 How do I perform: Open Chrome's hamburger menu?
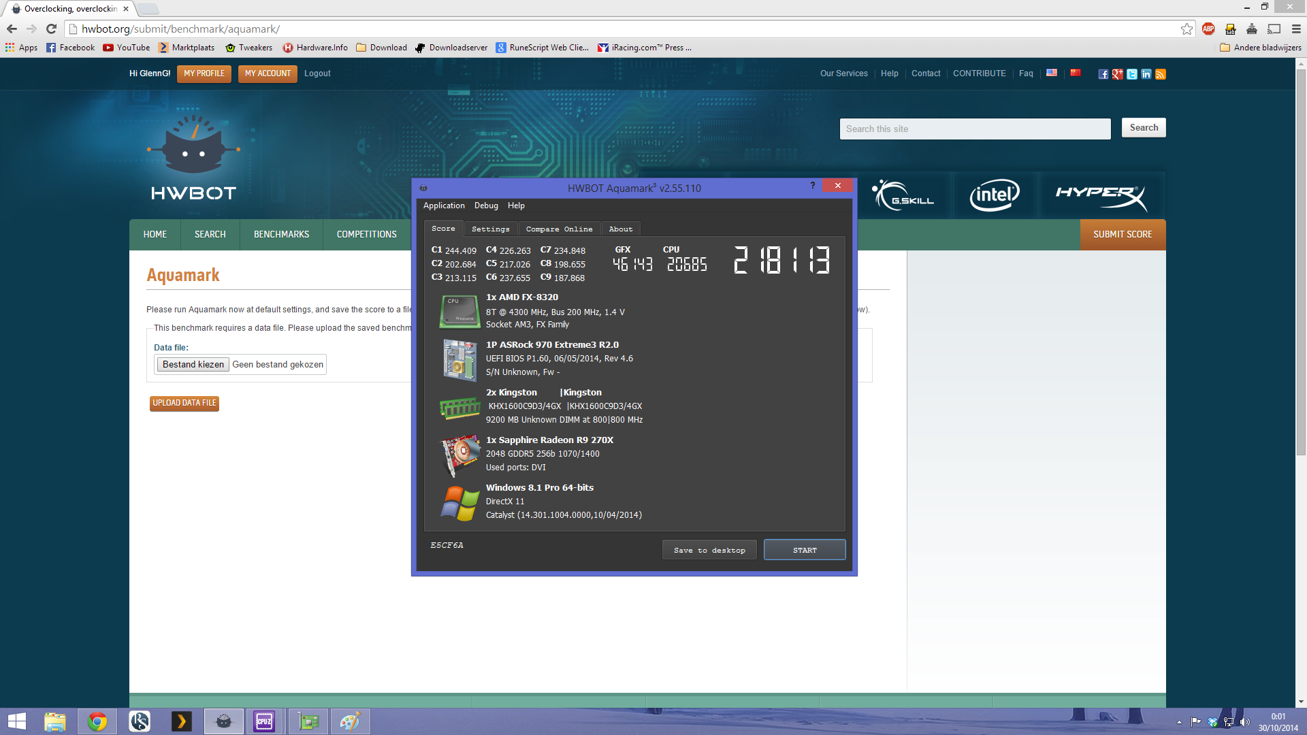pos(1296,29)
